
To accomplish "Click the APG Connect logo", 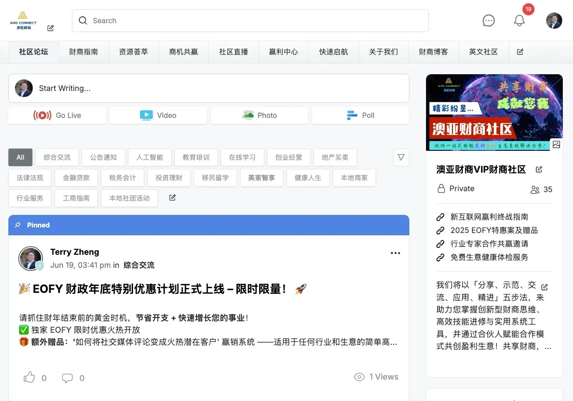I will pyautogui.click(x=23, y=21).
